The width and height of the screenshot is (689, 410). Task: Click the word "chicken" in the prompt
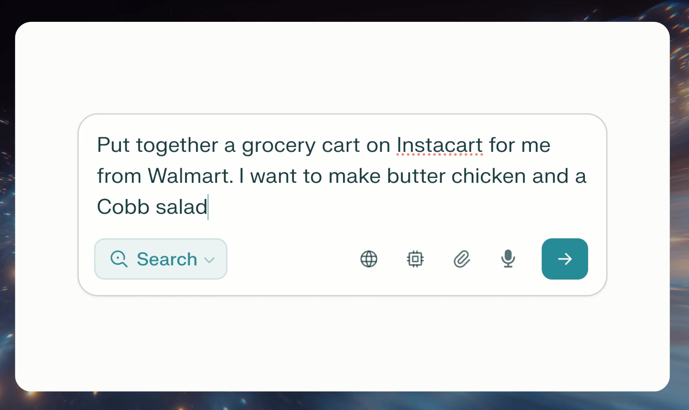pyautogui.click(x=488, y=176)
